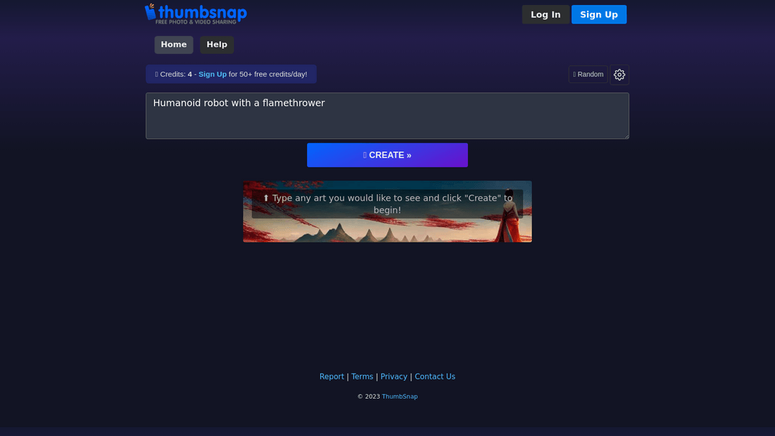This screenshot has height=436, width=775.
Task: Switch to the Help tab
Action: [216, 44]
